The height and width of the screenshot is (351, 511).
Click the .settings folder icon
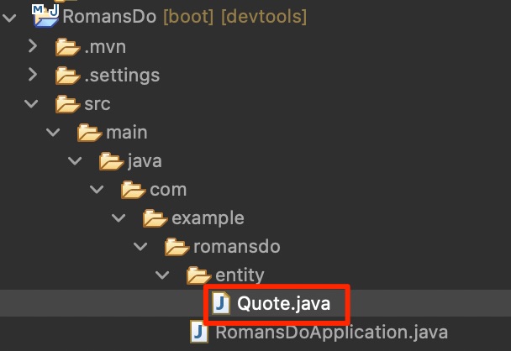tap(66, 76)
